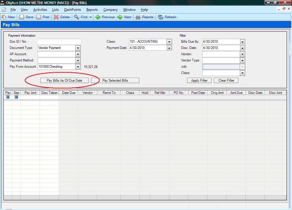Sort grid by Date Due column header
The height and width of the screenshot is (210, 292).
point(68,93)
